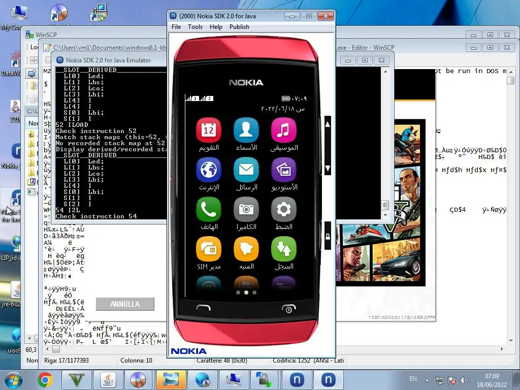The width and height of the screenshot is (520, 390).
Task: Open the Java taskbar icon
Action: pyautogui.click(x=108, y=380)
